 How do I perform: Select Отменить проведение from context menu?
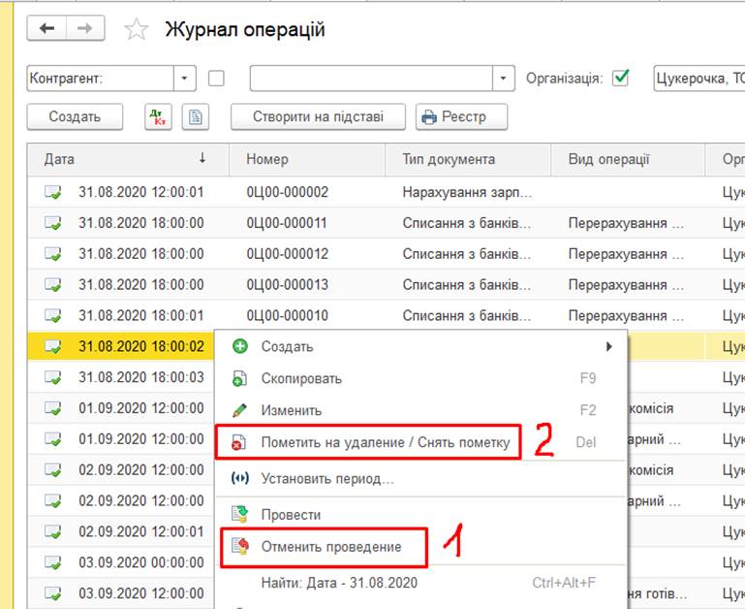tap(330, 547)
